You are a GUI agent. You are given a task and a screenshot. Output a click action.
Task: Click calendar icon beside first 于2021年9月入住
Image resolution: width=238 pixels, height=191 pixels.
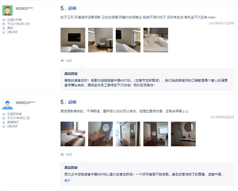click(x=4, y=24)
